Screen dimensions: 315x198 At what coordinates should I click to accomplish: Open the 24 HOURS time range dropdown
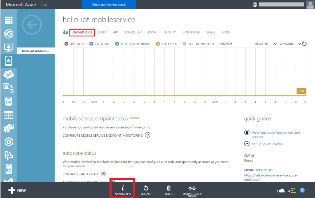290,44
